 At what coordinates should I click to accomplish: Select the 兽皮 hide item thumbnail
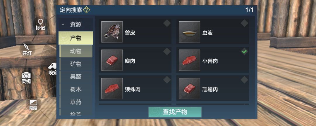pos(112,32)
